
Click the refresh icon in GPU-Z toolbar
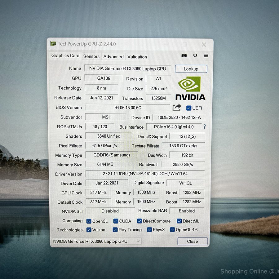[195, 55]
